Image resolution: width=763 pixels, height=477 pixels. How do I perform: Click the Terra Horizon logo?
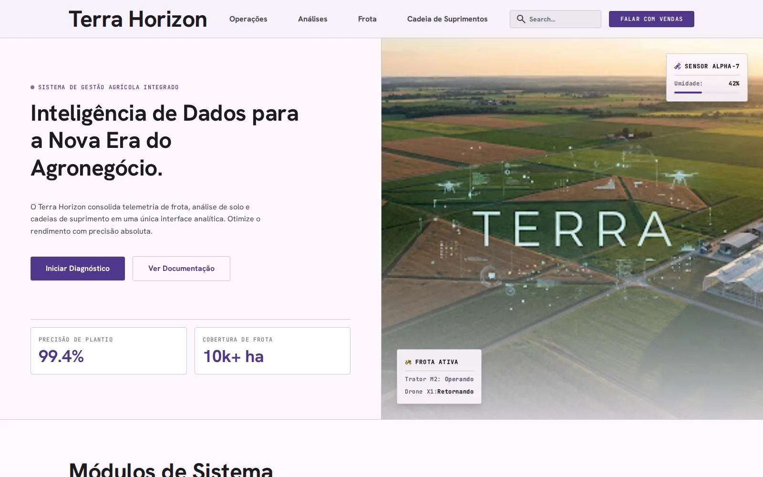tap(138, 19)
